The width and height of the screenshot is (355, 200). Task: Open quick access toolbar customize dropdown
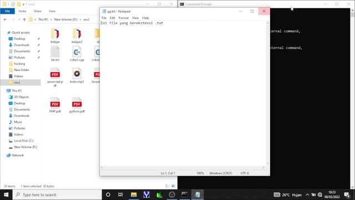click(23, 4)
